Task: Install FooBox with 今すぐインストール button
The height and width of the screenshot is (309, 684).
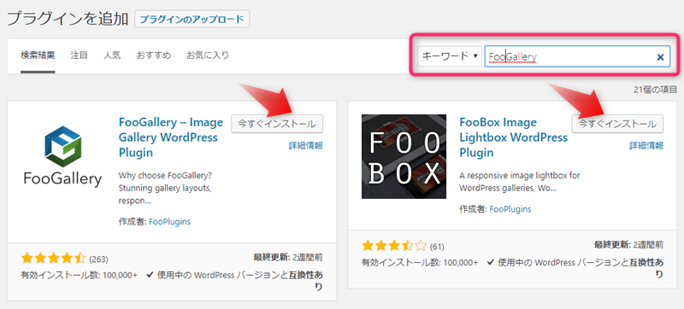Action: tap(617, 124)
